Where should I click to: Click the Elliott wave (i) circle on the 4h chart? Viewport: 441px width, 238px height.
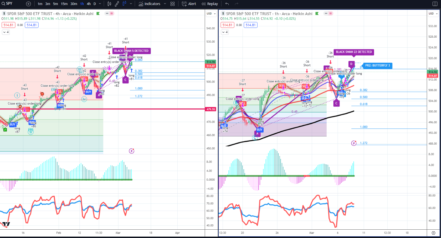(17, 95)
